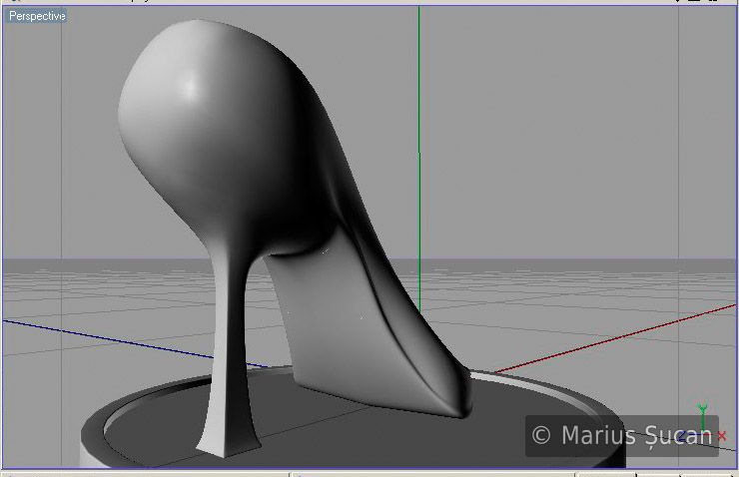Image resolution: width=739 pixels, height=477 pixels.
Task: Click the specular highlight on the shoe back
Action: pos(190,85)
